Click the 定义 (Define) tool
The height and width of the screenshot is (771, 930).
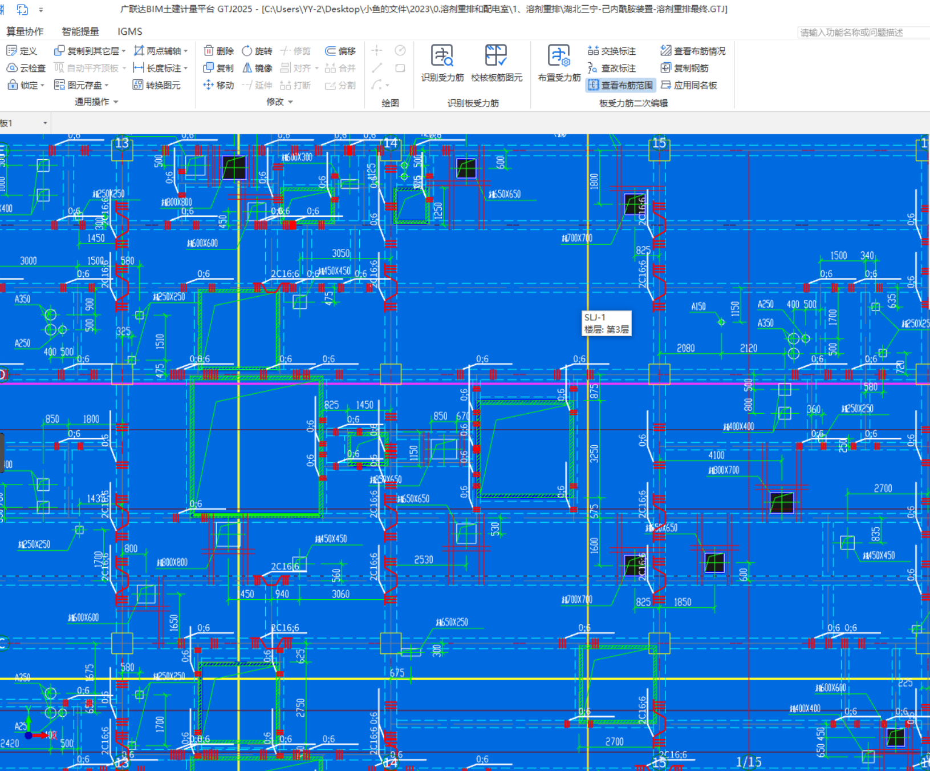[x=22, y=51]
